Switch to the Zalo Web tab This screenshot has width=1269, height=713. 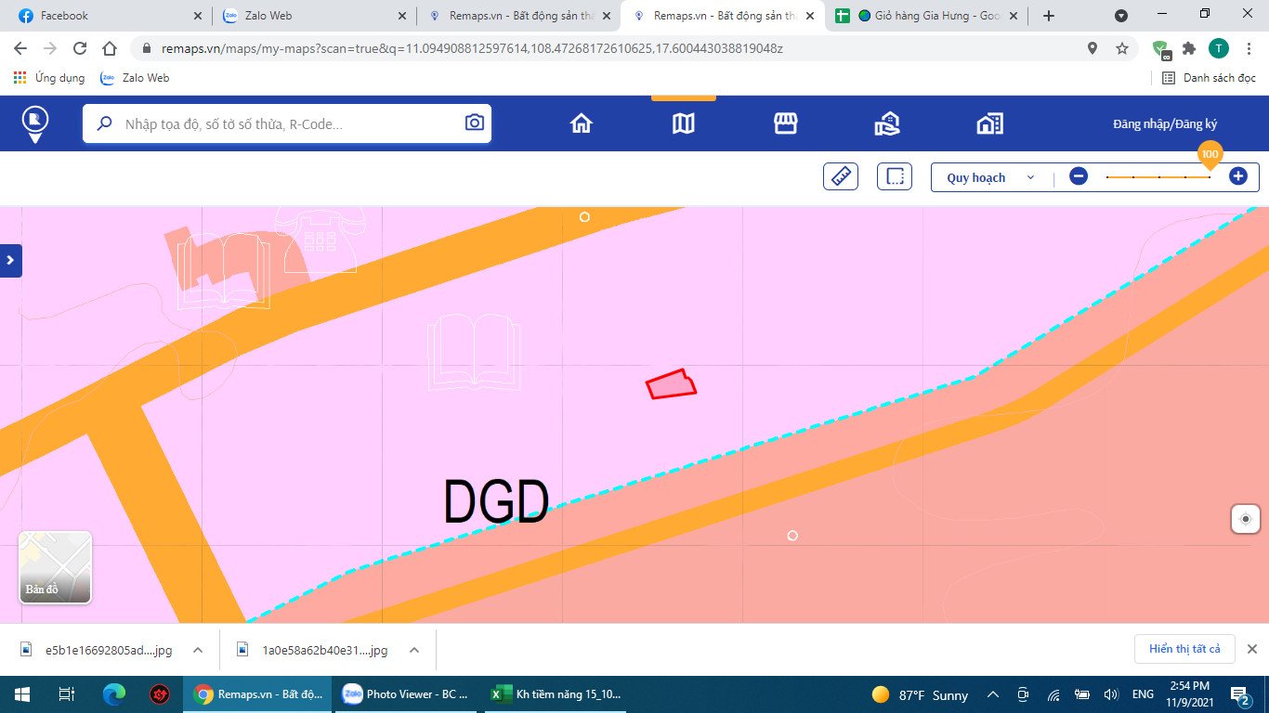(310, 16)
